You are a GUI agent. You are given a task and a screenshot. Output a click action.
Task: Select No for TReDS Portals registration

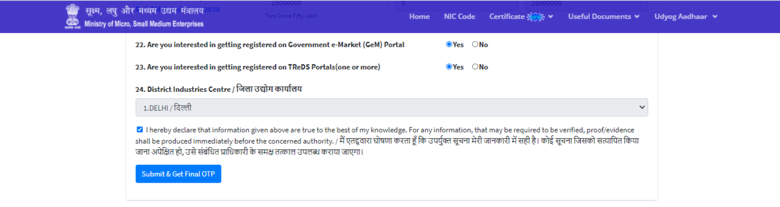[x=475, y=67]
